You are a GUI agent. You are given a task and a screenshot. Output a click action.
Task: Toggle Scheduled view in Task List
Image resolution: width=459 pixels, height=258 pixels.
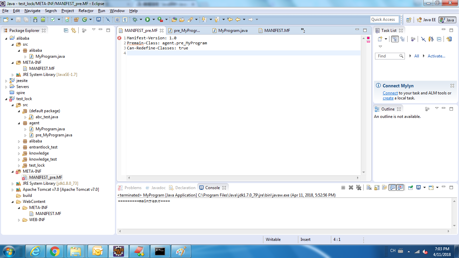[x=403, y=39]
